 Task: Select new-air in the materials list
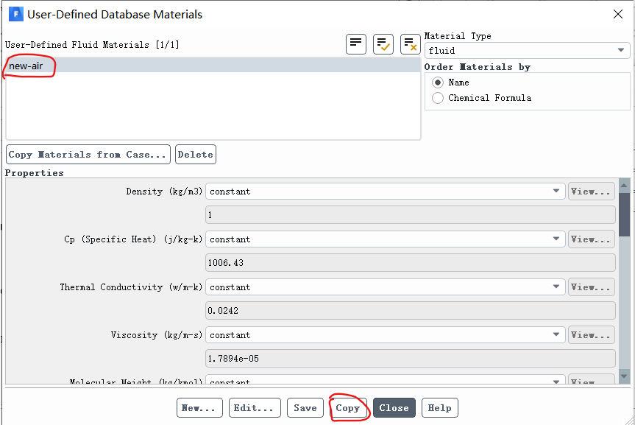coord(213,66)
